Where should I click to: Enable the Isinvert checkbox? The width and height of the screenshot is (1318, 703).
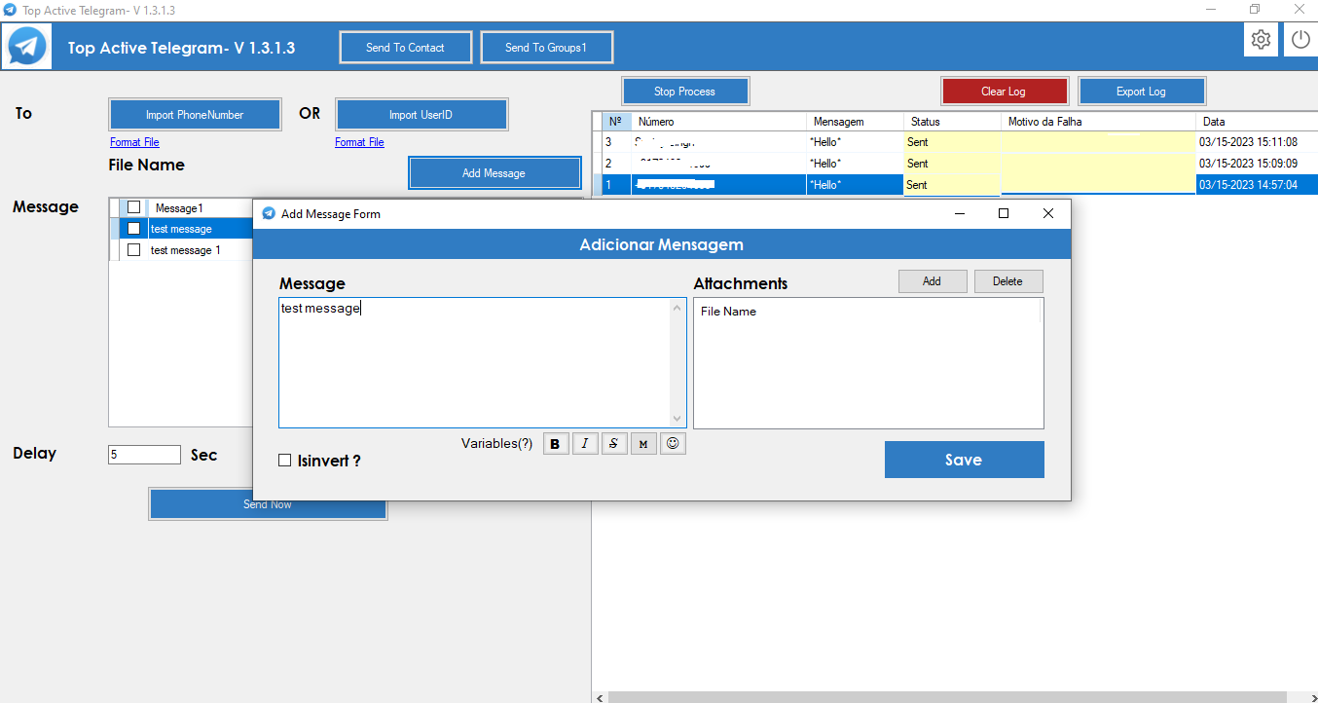(x=285, y=461)
